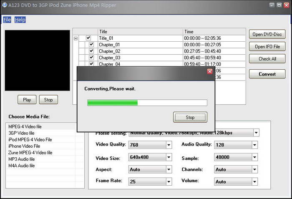Open the Help menu
Viewport: 292px width, 199px height.
pyautogui.click(x=20, y=20)
